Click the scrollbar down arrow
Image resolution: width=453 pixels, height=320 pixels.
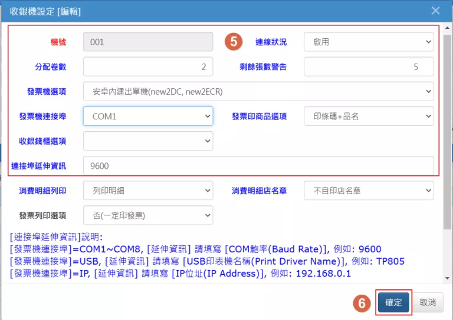pyautogui.click(x=447, y=278)
